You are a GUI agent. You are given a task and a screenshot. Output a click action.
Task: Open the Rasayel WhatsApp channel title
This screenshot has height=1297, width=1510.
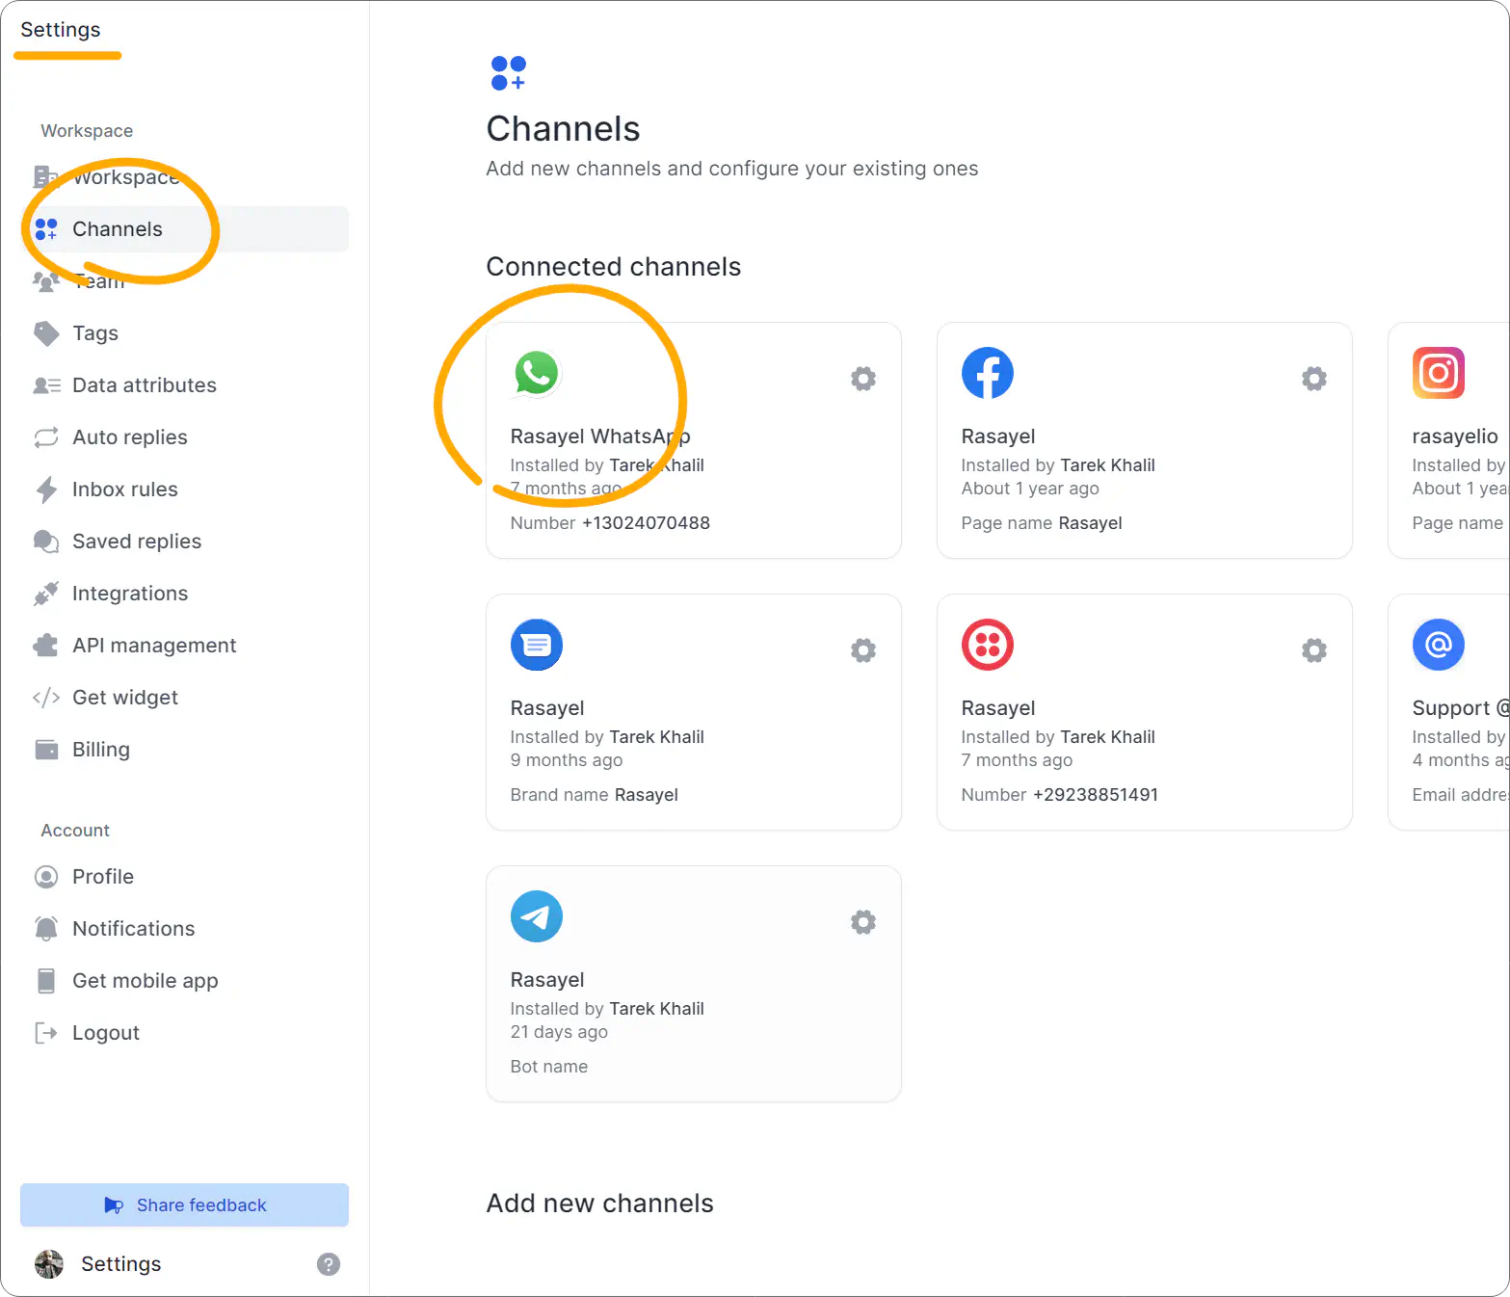click(600, 437)
